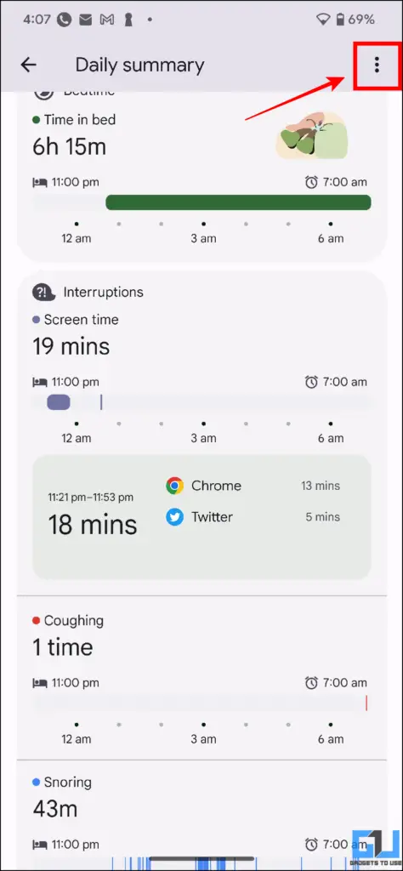Click the green Time in bed bar
Screen dimensions: 403x871
coord(238,202)
